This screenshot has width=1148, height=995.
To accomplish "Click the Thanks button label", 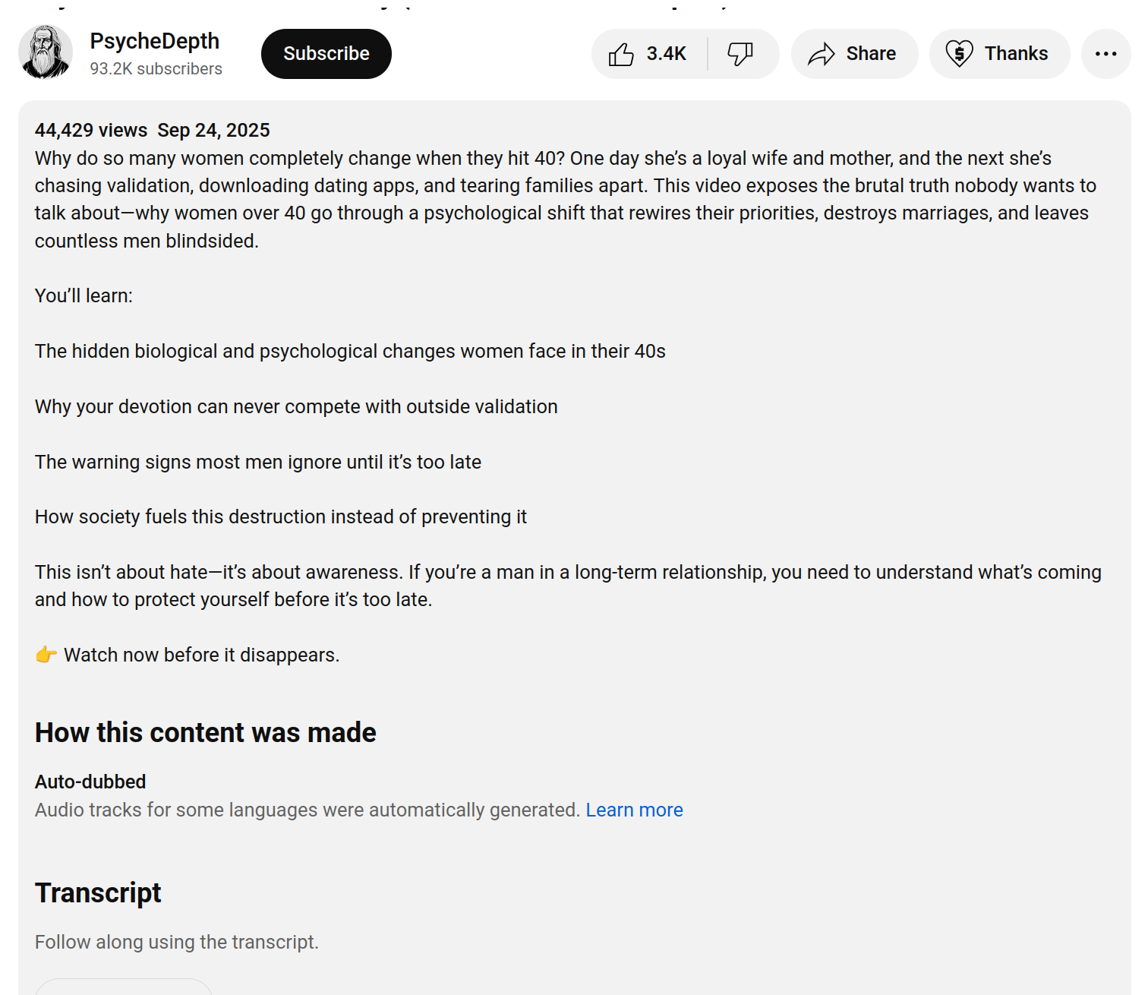I will (x=1016, y=54).
